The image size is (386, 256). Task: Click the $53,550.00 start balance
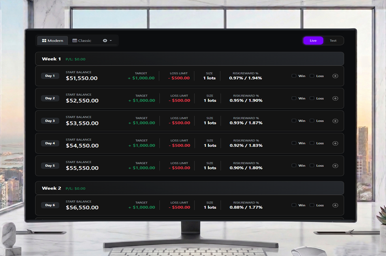tap(82, 123)
